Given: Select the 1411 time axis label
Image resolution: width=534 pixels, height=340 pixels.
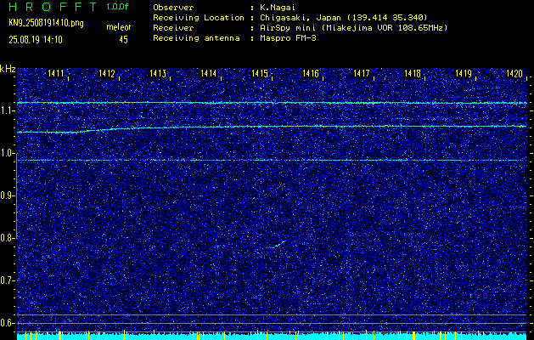Looking at the screenshot, I should 56,73.
